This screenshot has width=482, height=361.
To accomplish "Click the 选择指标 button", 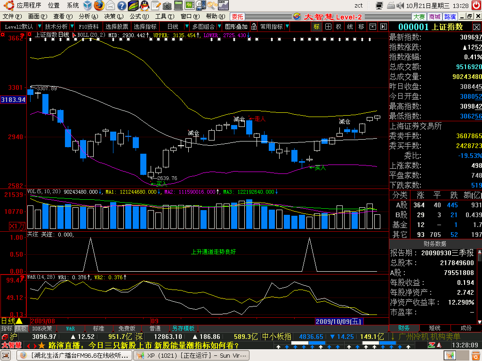I will click(x=145, y=27).
